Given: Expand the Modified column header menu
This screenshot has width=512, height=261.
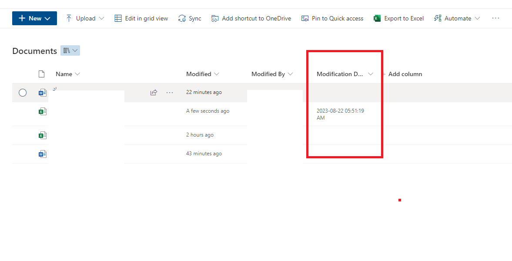Looking at the screenshot, I should point(202,74).
